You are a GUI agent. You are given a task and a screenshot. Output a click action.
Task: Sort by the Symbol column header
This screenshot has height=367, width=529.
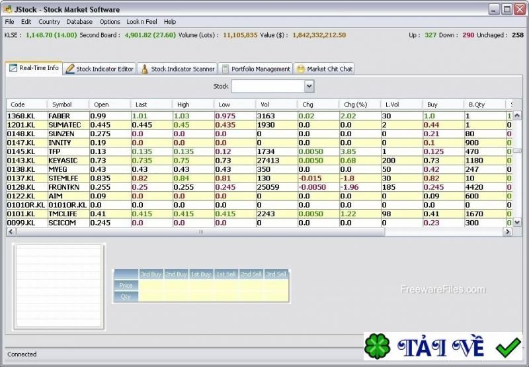coord(68,104)
